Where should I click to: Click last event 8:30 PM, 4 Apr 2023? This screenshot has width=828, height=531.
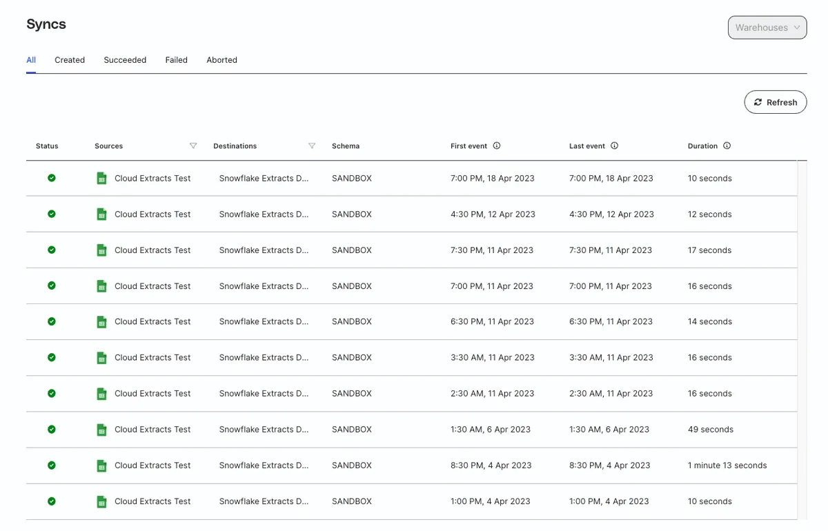click(610, 465)
